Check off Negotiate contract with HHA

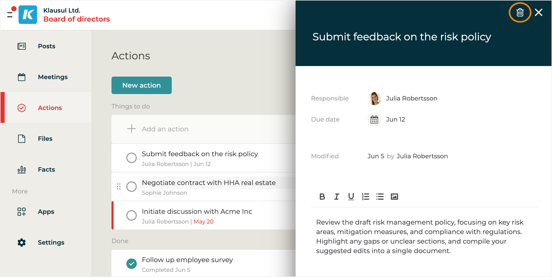[x=132, y=187]
